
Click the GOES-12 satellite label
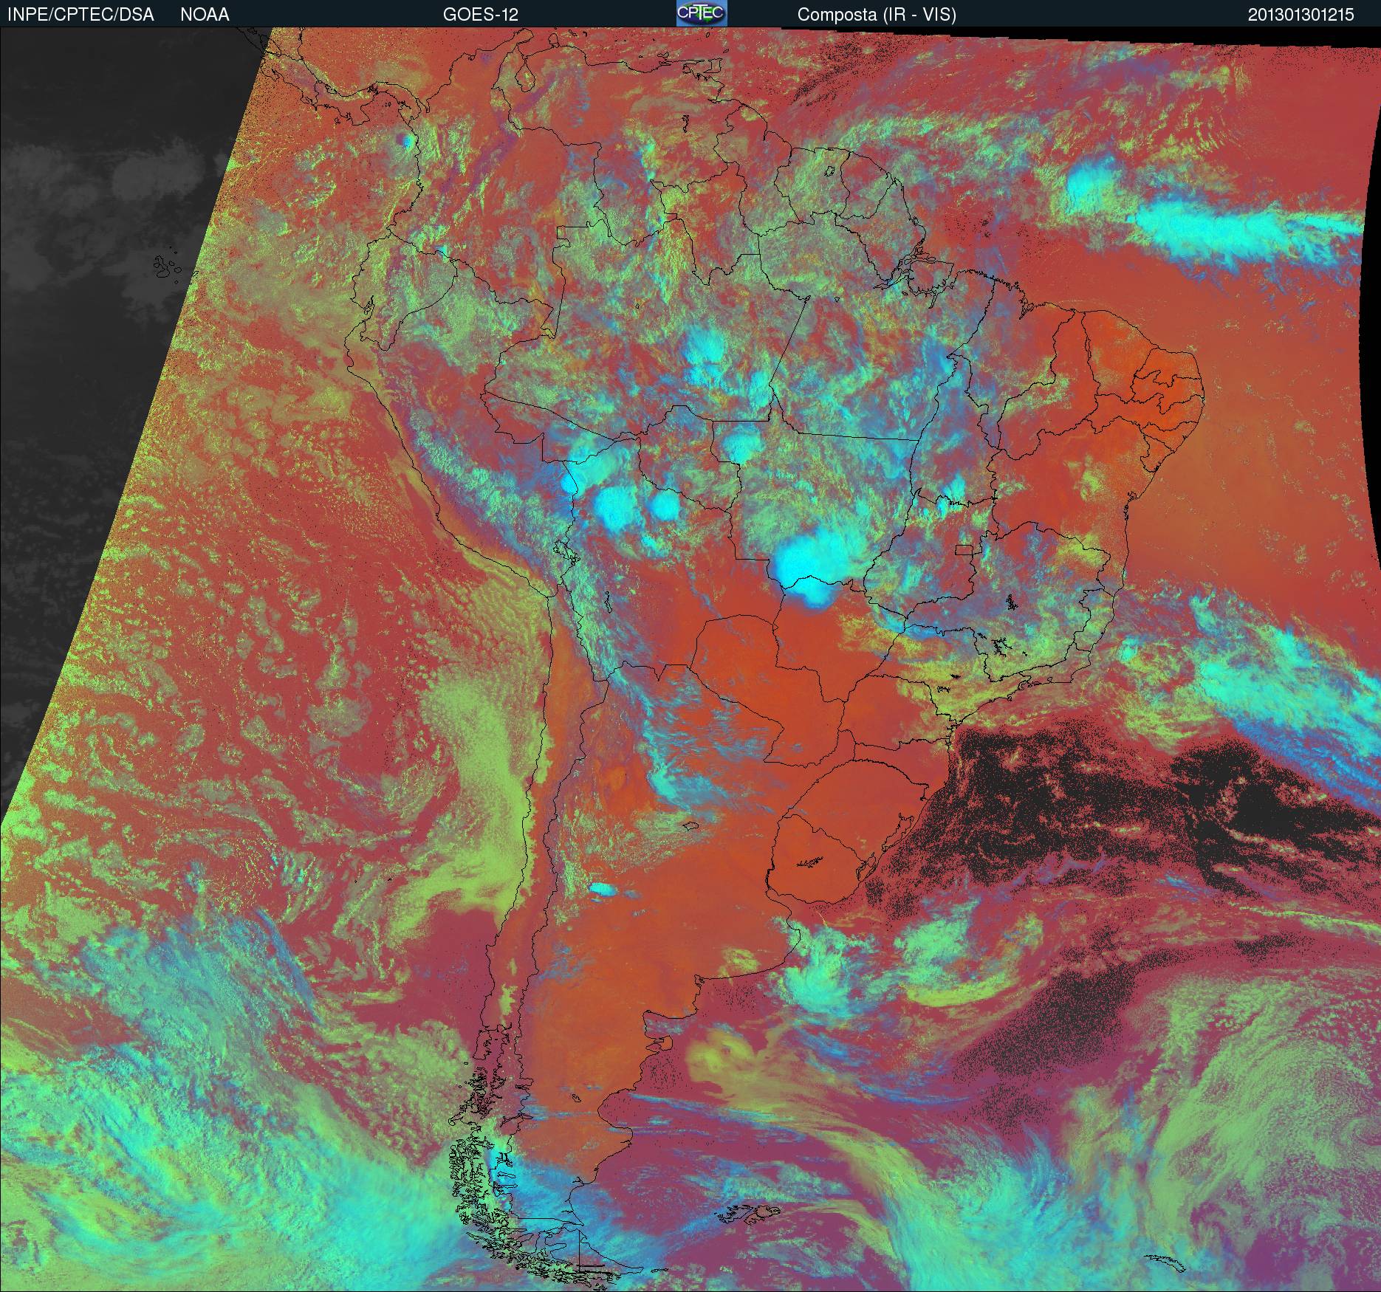481,15
